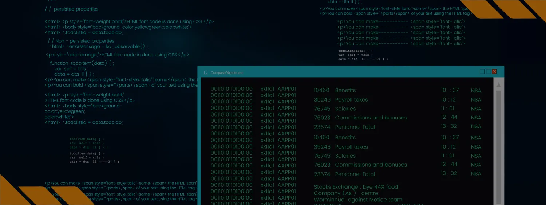The height and width of the screenshot is (205, 546).
Task: Click the '// persisted properties' comment
Action: pyautogui.click(x=72, y=9)
